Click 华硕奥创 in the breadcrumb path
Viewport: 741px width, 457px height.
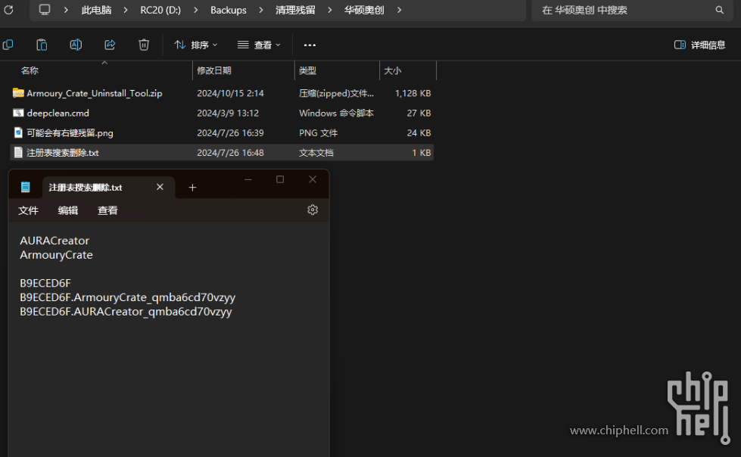pos(364,10)
